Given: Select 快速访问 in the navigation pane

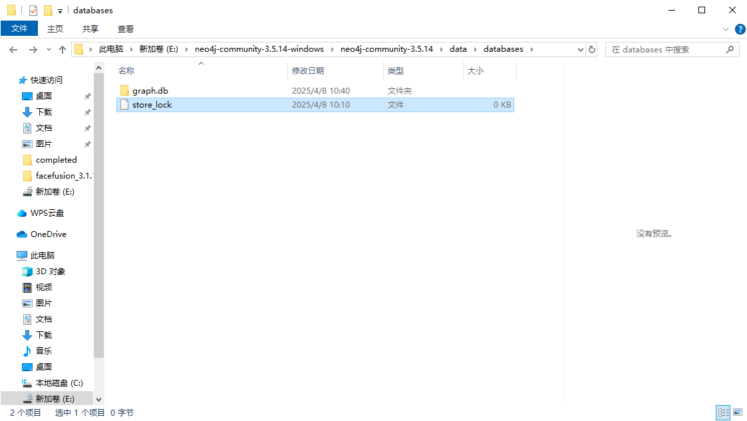Looking at the screenshot, I should (46, 80).
